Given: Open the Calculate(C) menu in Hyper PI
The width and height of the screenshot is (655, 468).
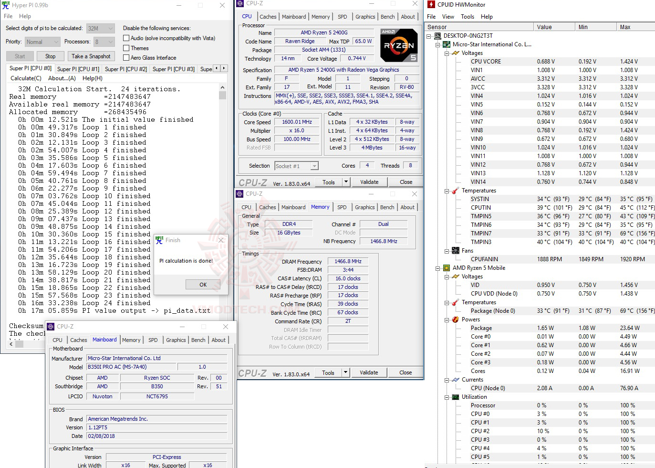Looking at the screenshot, I should click(26, 78).
